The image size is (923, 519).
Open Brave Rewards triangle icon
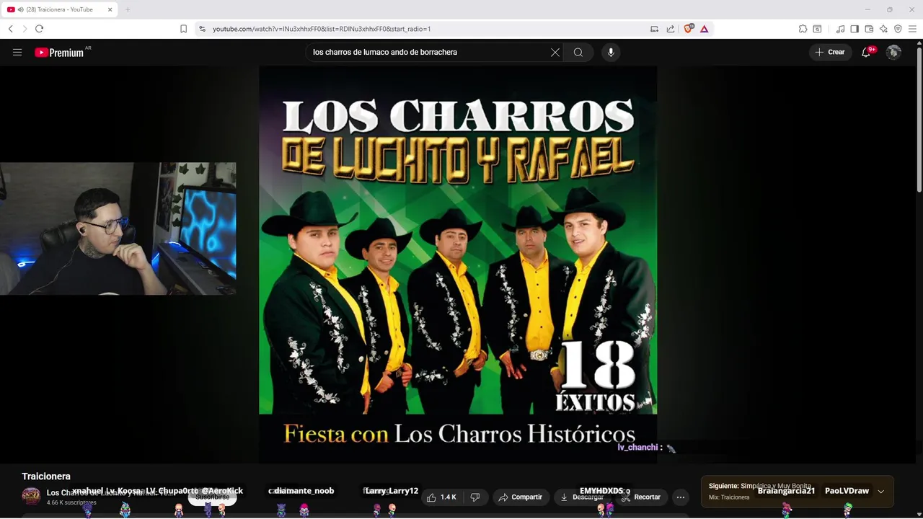click(x=705, y=29)
